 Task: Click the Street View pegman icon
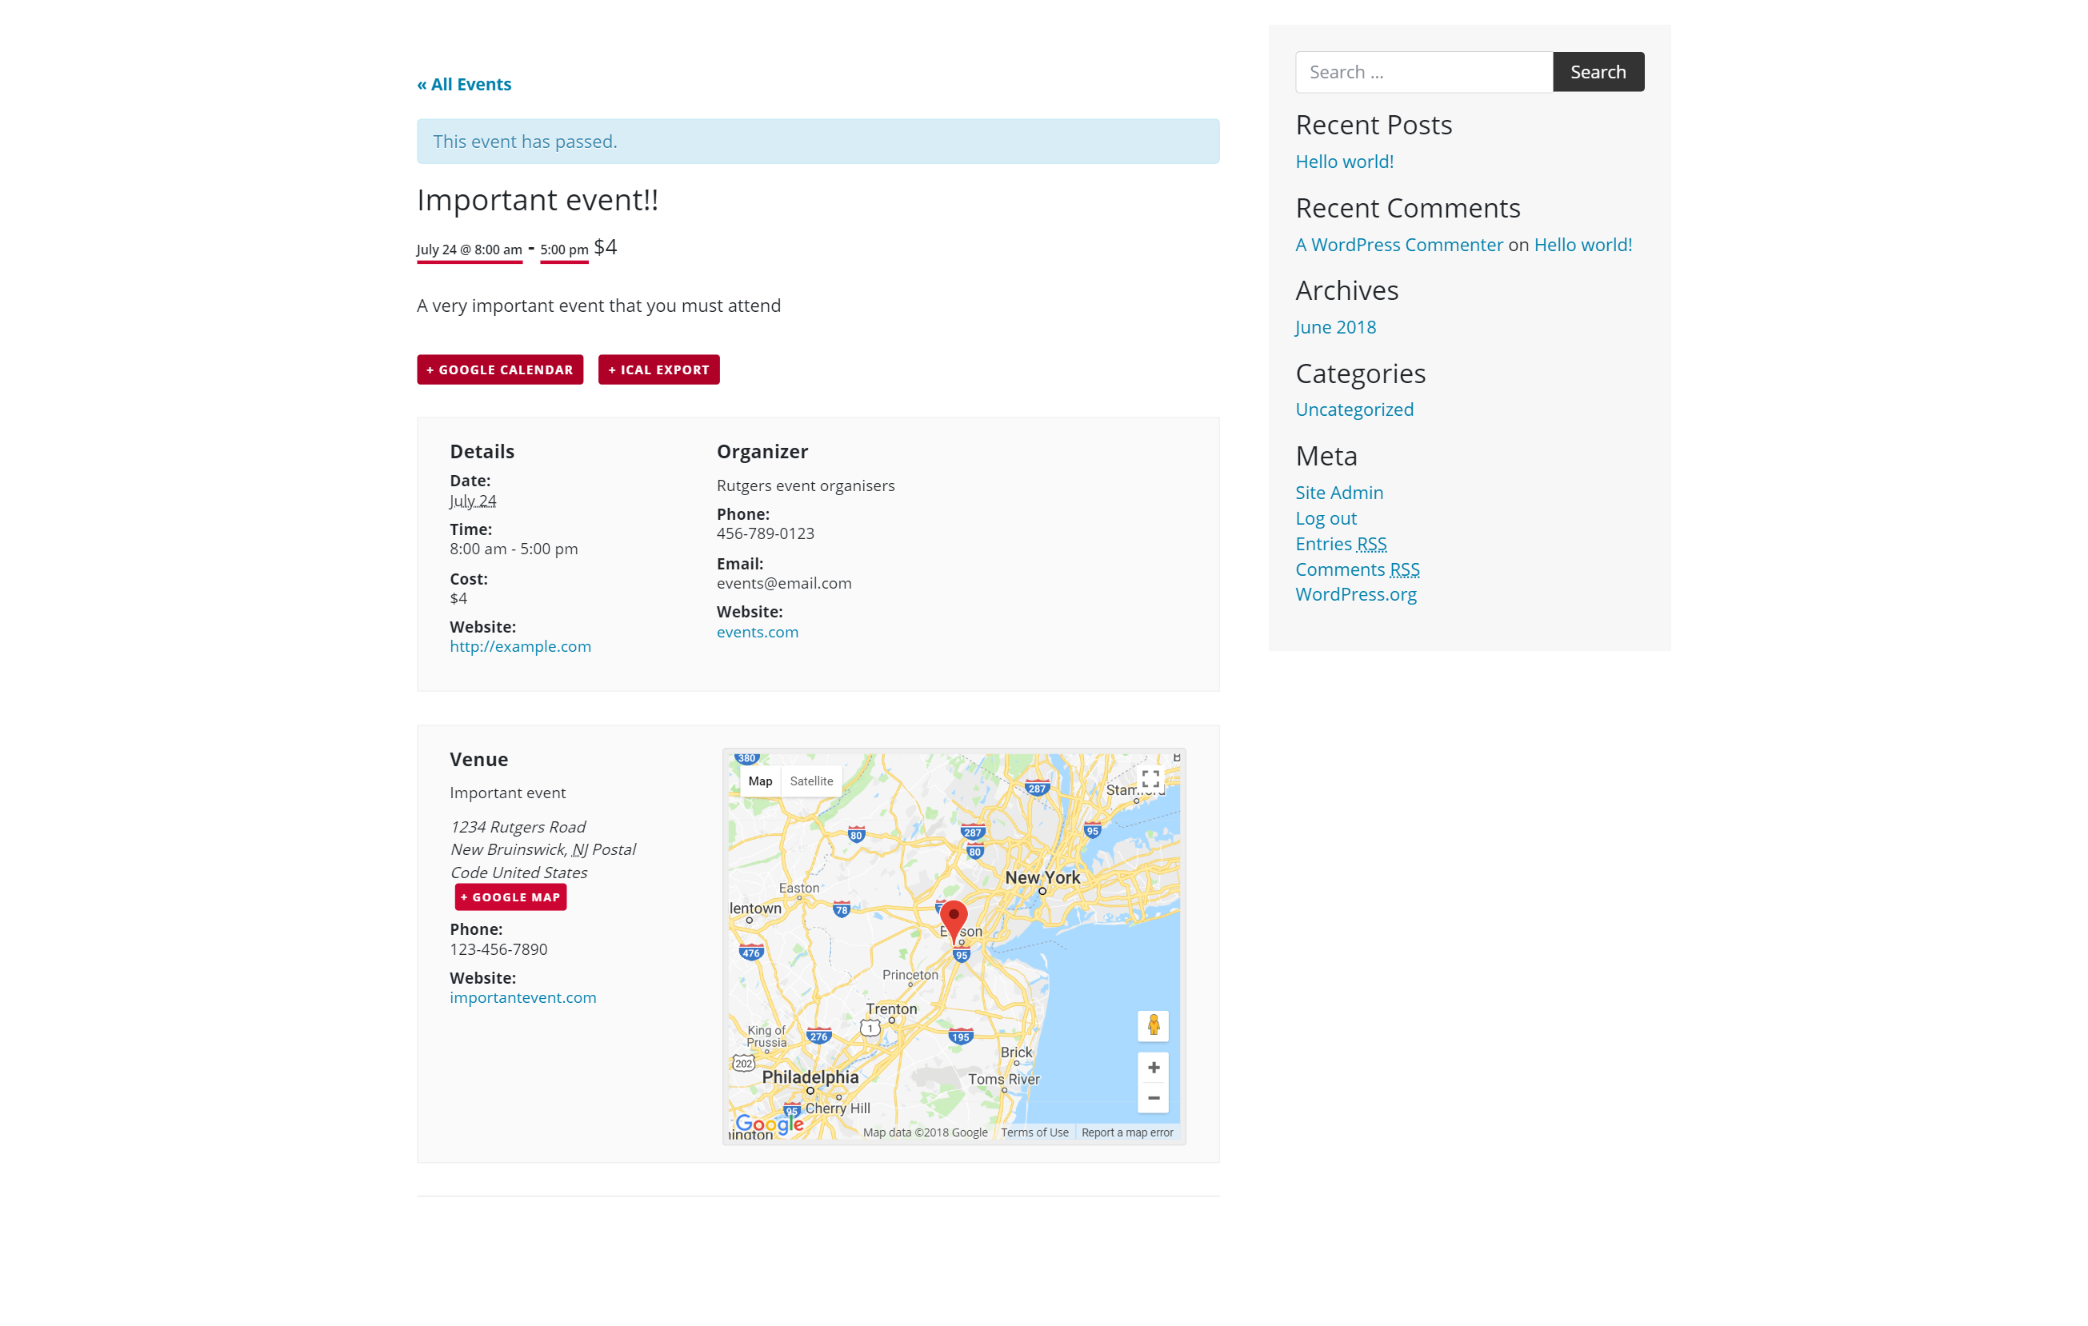1152,1026
